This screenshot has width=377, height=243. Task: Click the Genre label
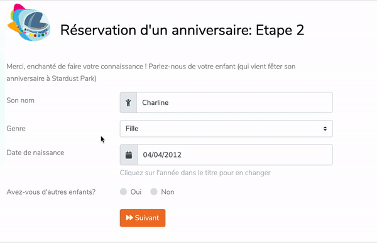click(x=16, y=129)
